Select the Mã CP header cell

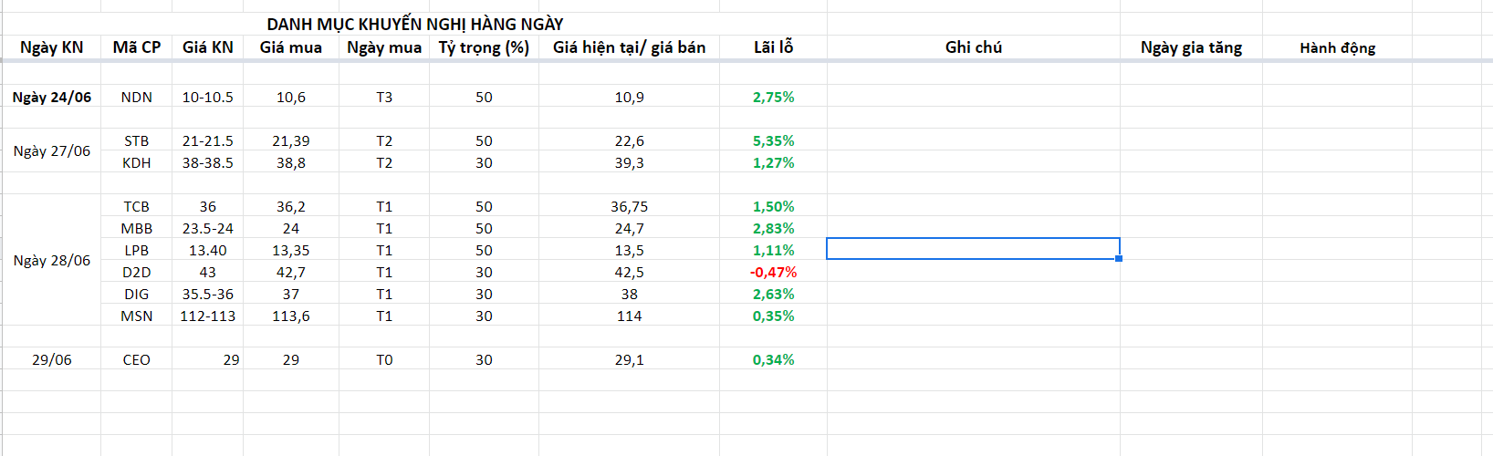[137, 47]
